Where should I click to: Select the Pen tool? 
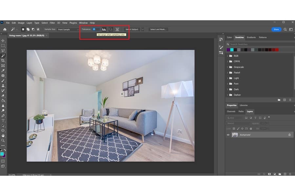3,116
